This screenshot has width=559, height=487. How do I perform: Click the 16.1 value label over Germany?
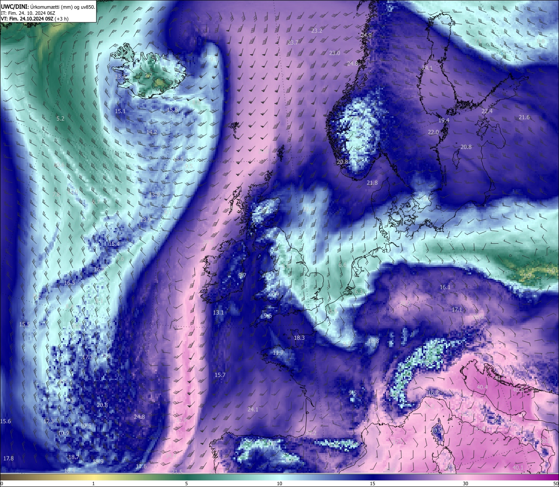[x=445, y=287]
